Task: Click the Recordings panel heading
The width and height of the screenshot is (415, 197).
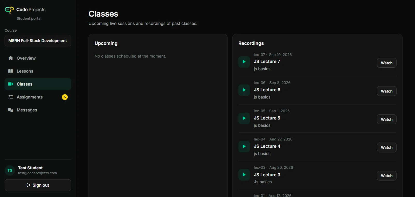Action: pos(251,43)
